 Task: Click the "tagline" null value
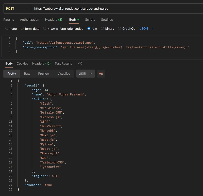(x=55, y=176)
